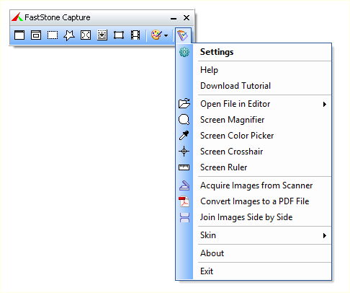
Task: Expand Open File in Editor submenu
Action: [325, 104]
